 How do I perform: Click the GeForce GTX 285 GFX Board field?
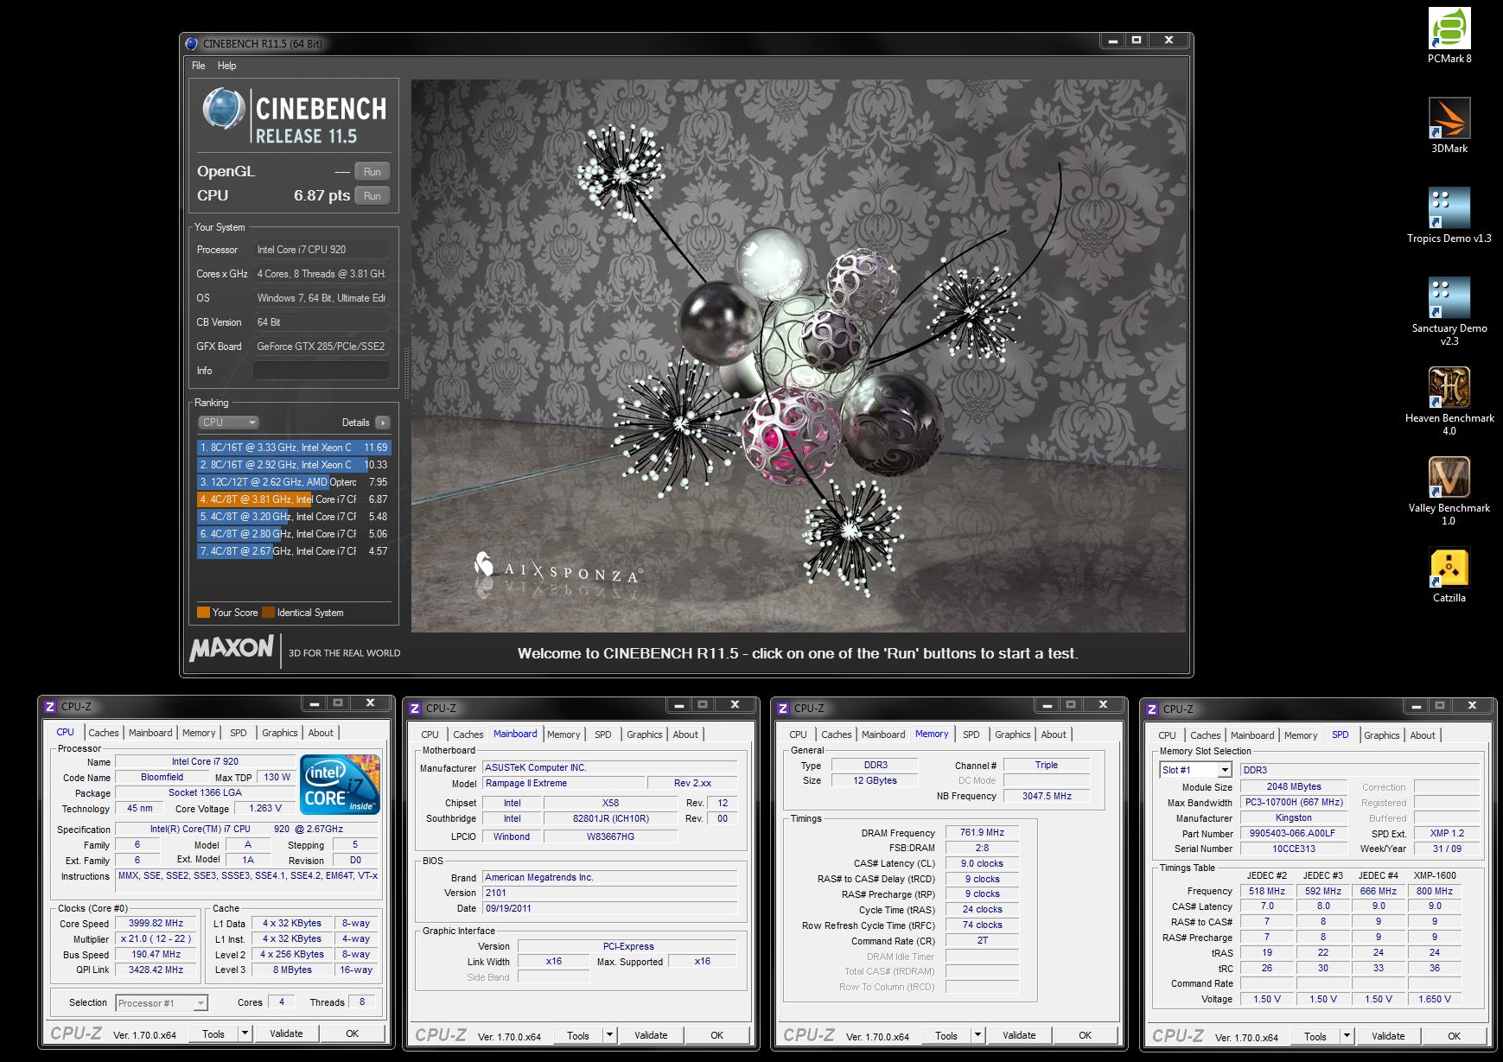click(x=321, y=347)
